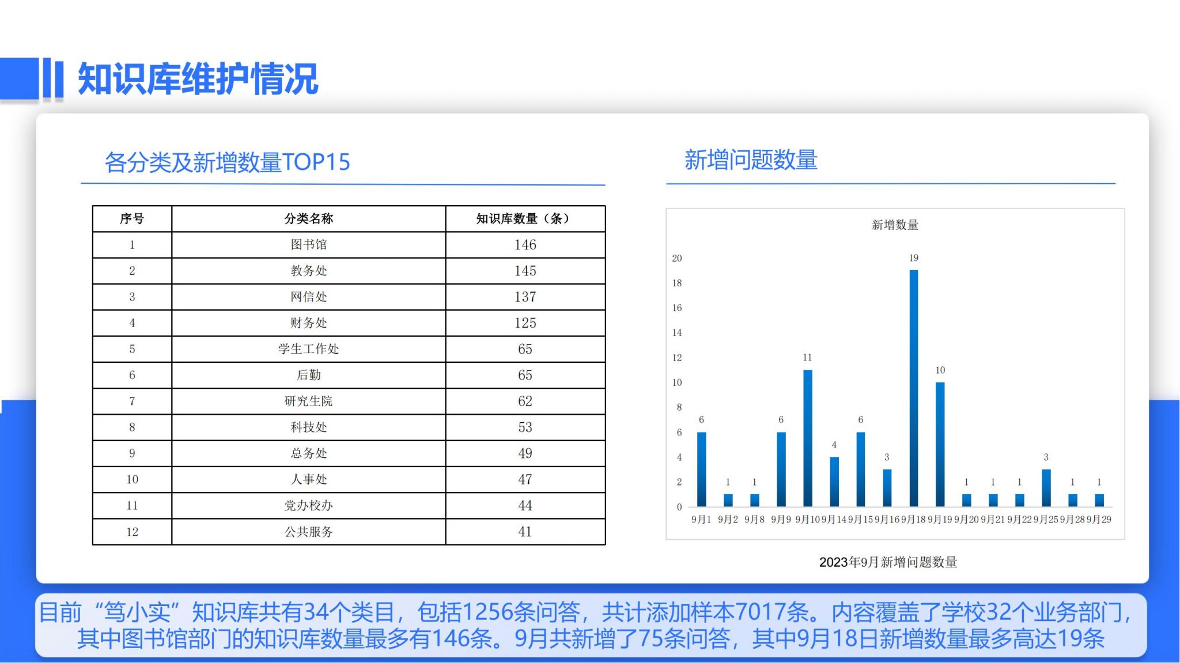Click the summary line beginning 其中图书馆部门
1180x663 pixels.
pos(591,639)
